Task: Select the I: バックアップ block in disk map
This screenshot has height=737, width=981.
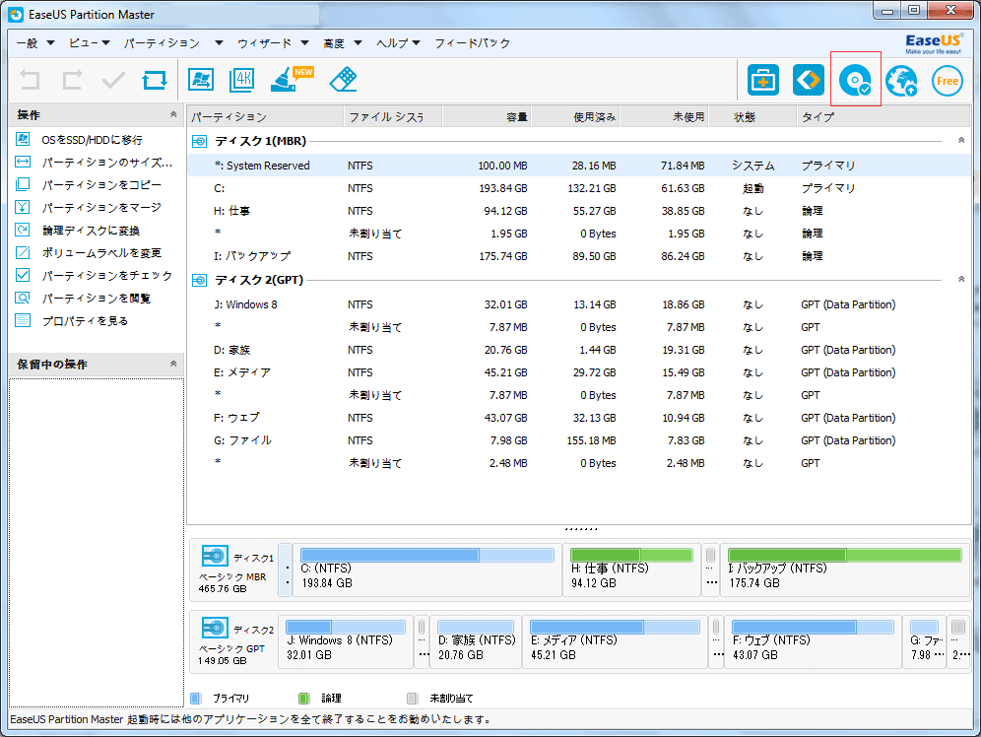Action: (845, 569)
